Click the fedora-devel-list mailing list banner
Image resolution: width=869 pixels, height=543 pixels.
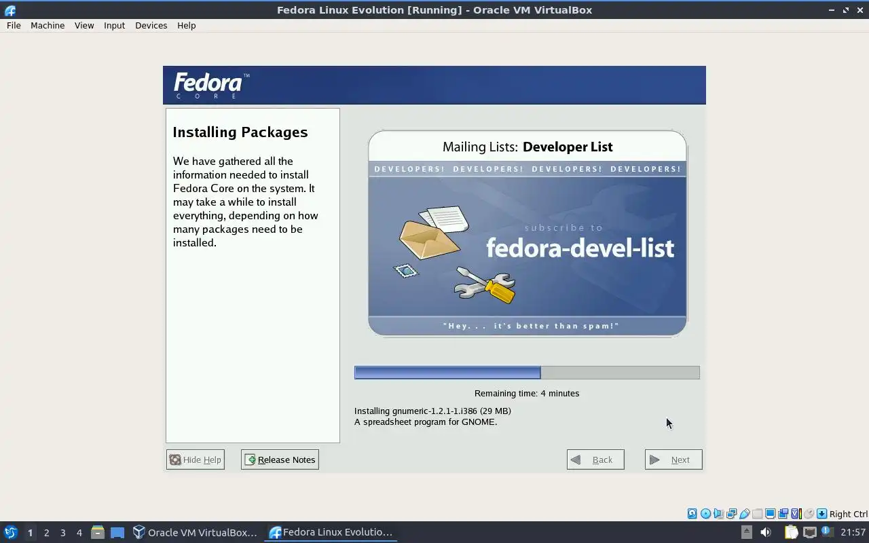tap(528, 233)
